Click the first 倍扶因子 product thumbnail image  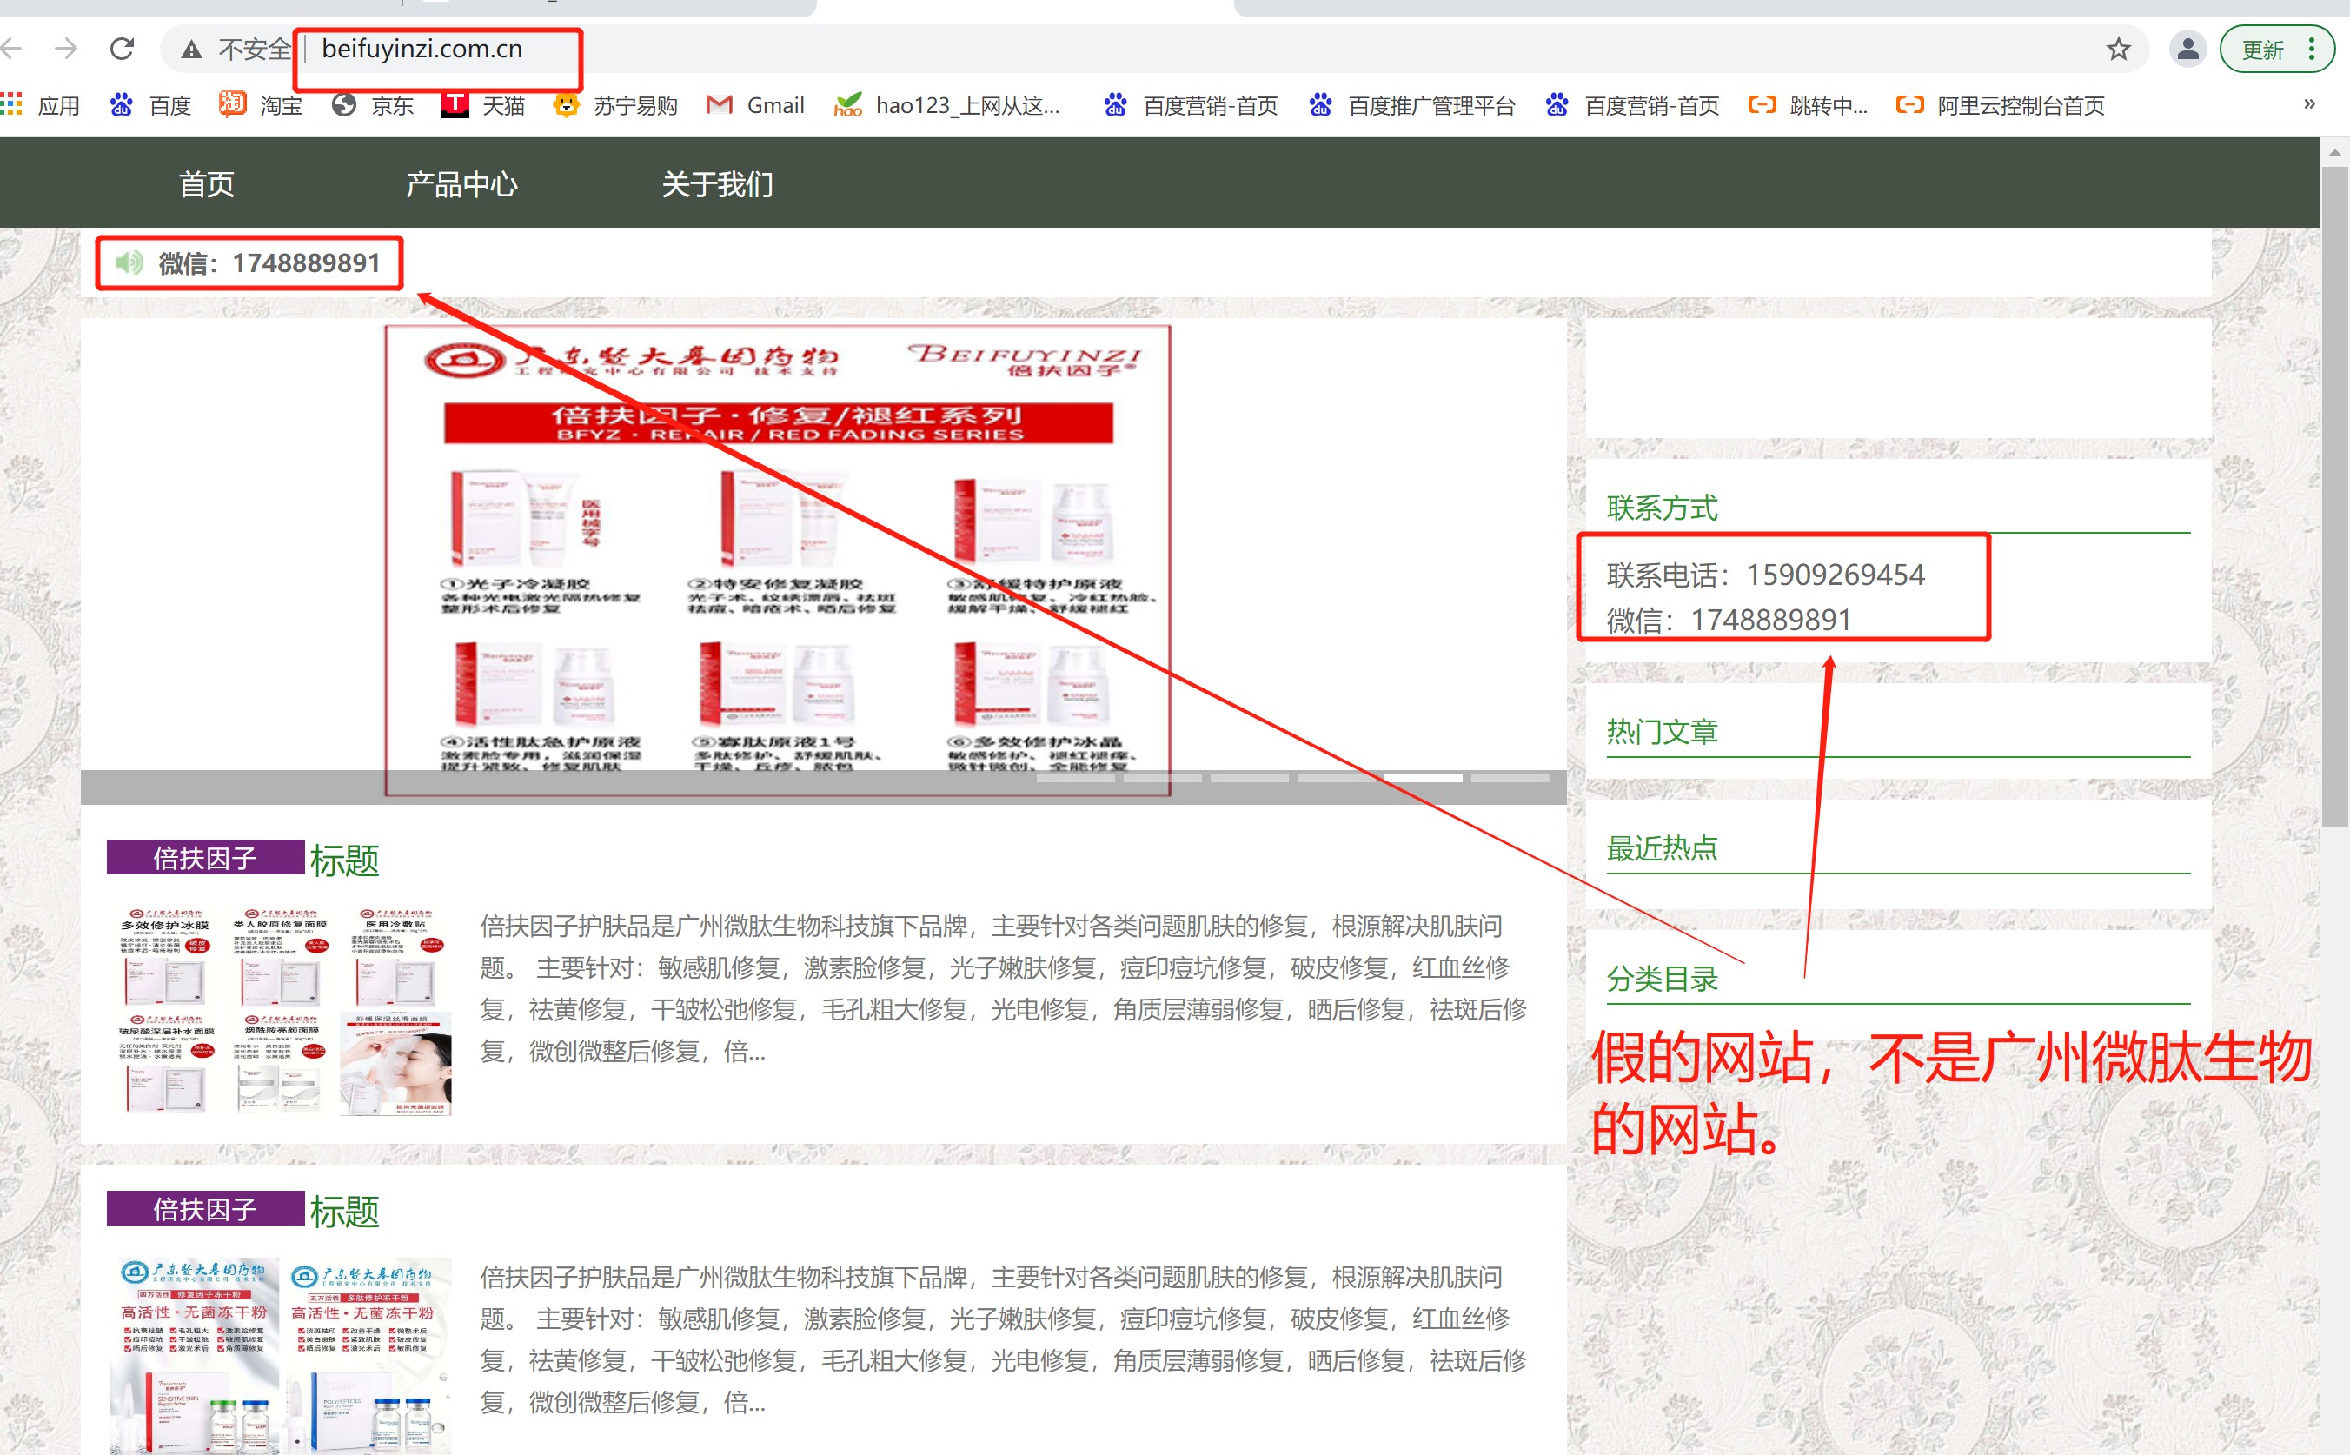[284, 1010]
